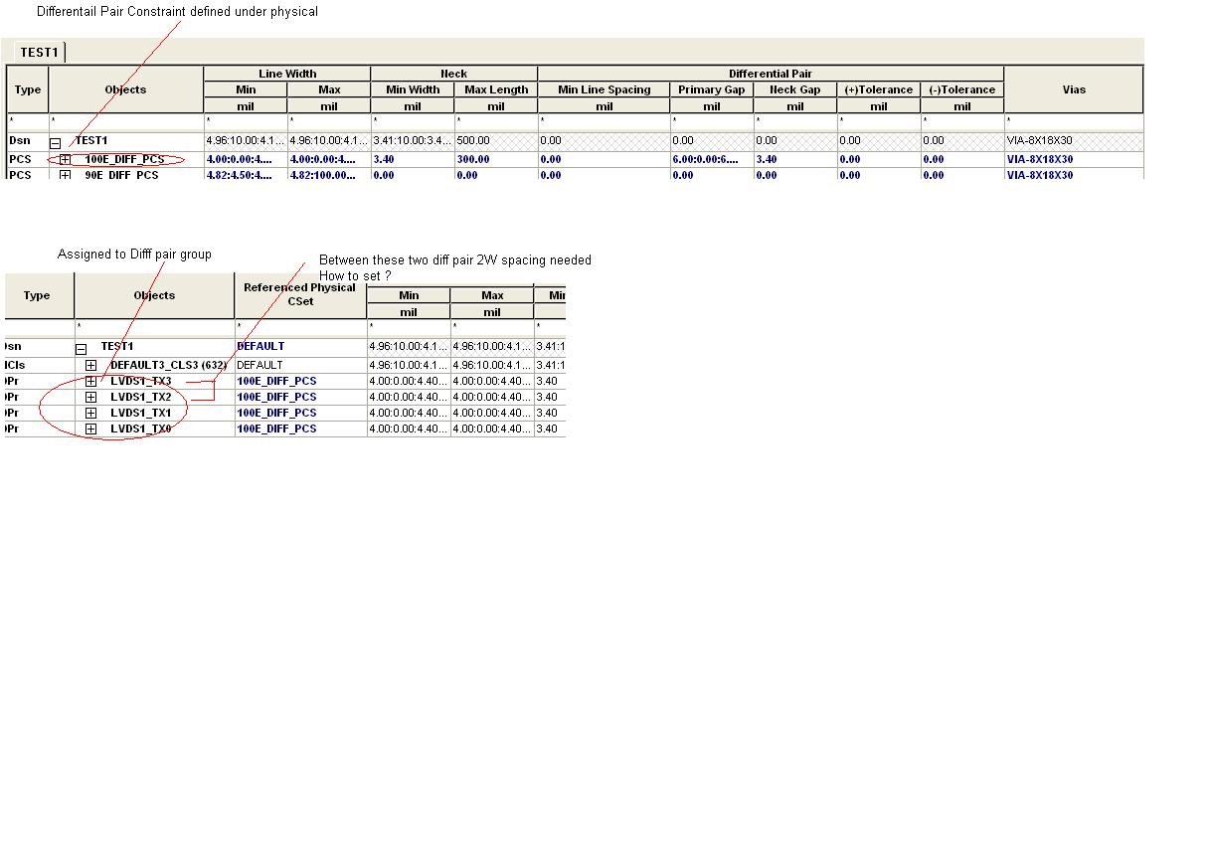Expand the 100E_DIFF_PCS constraint set row

pos(66,159)
